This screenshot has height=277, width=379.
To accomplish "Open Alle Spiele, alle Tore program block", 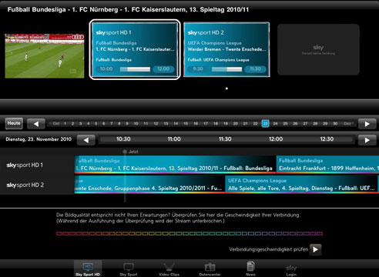I will pos(301,185).
